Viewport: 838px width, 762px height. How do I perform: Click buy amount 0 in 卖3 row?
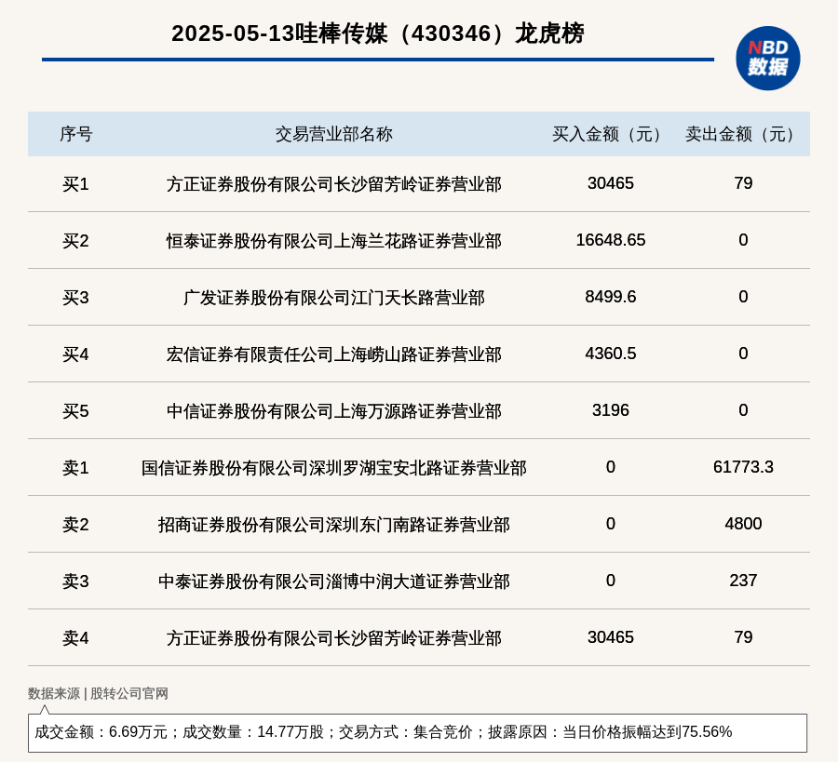[x=610, y=580]
